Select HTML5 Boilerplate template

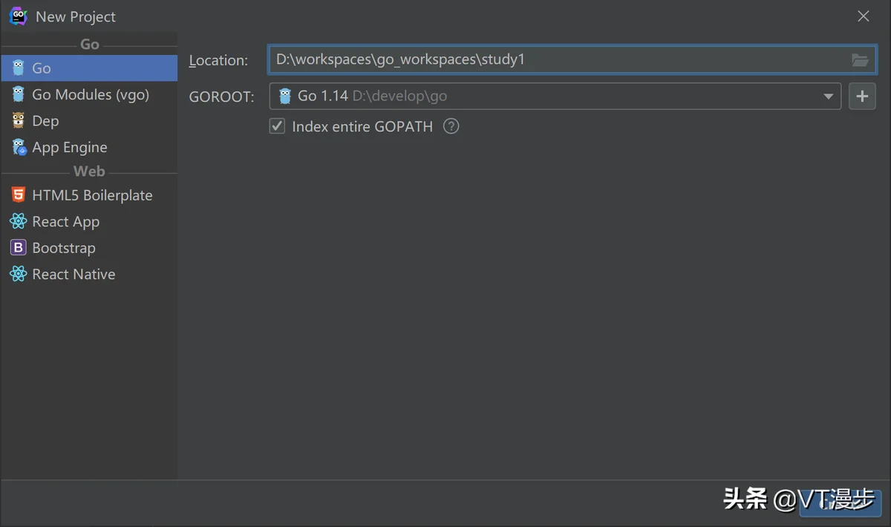(89, 195)
